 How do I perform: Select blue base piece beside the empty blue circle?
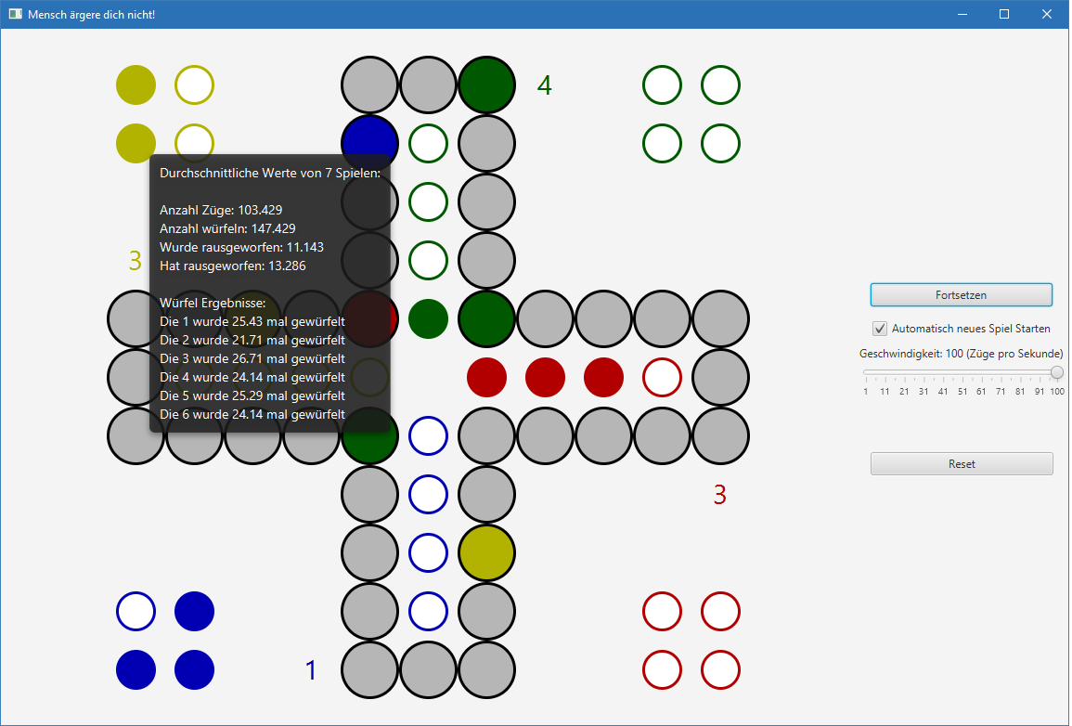tap(194, 611)
